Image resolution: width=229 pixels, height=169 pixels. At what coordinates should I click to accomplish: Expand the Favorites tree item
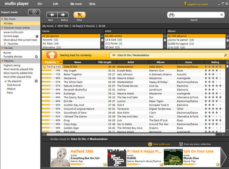(x=5, y=44)
